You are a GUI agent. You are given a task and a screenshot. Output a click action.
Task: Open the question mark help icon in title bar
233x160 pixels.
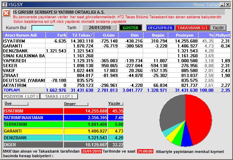coord(5,5)
